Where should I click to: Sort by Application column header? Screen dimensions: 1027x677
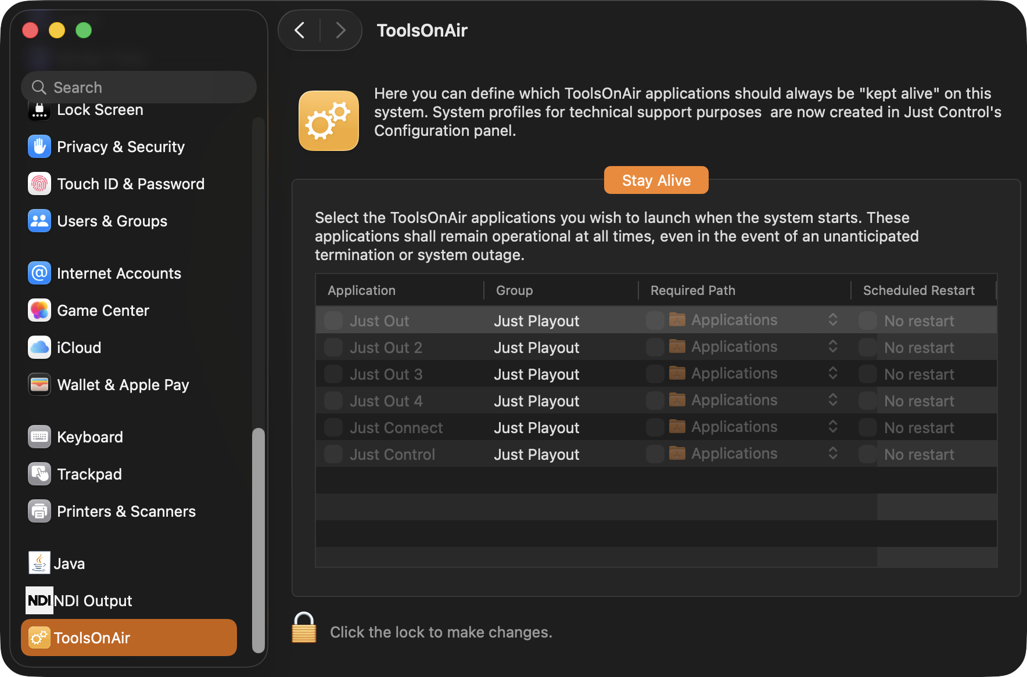point(400,290)
